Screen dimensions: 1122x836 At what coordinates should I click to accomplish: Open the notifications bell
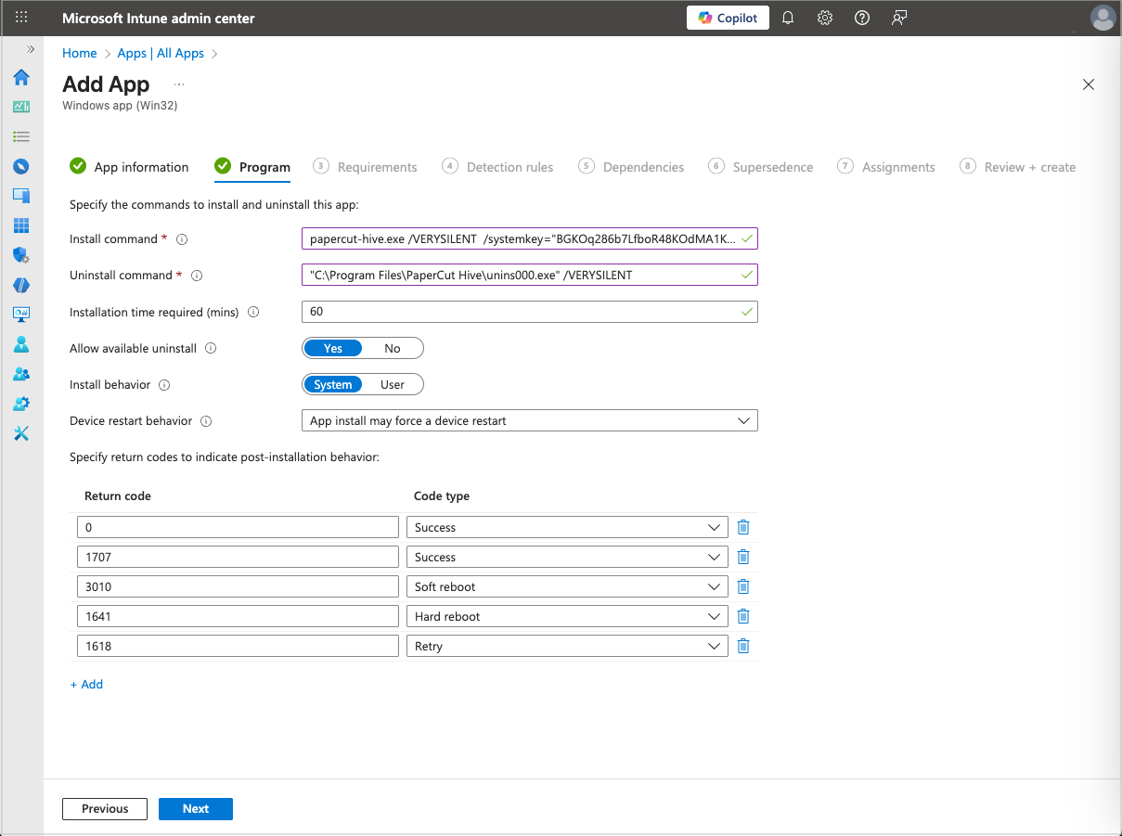(788, 18)
